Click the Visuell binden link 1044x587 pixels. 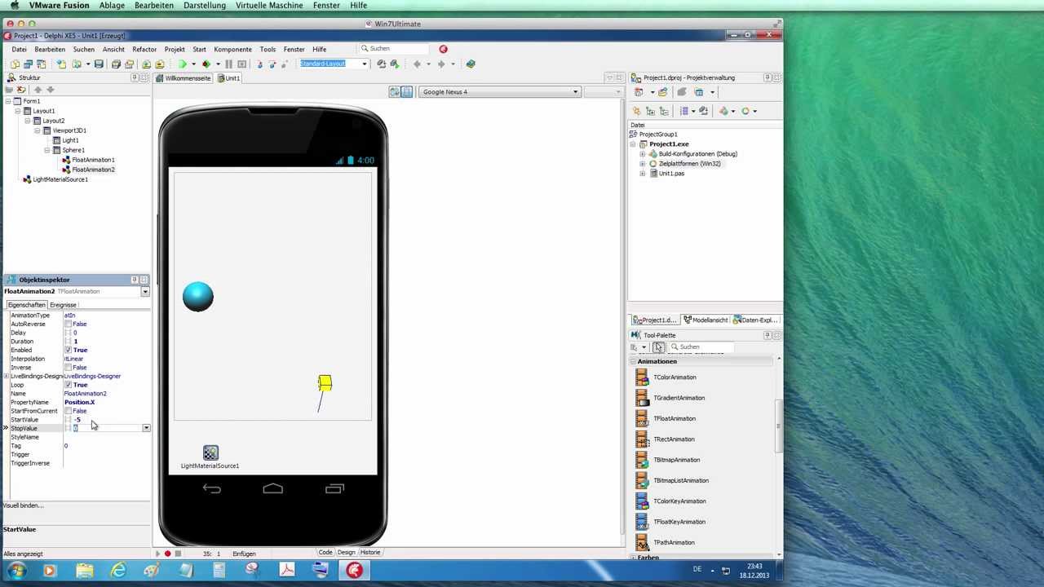click(x=24, y=505)
